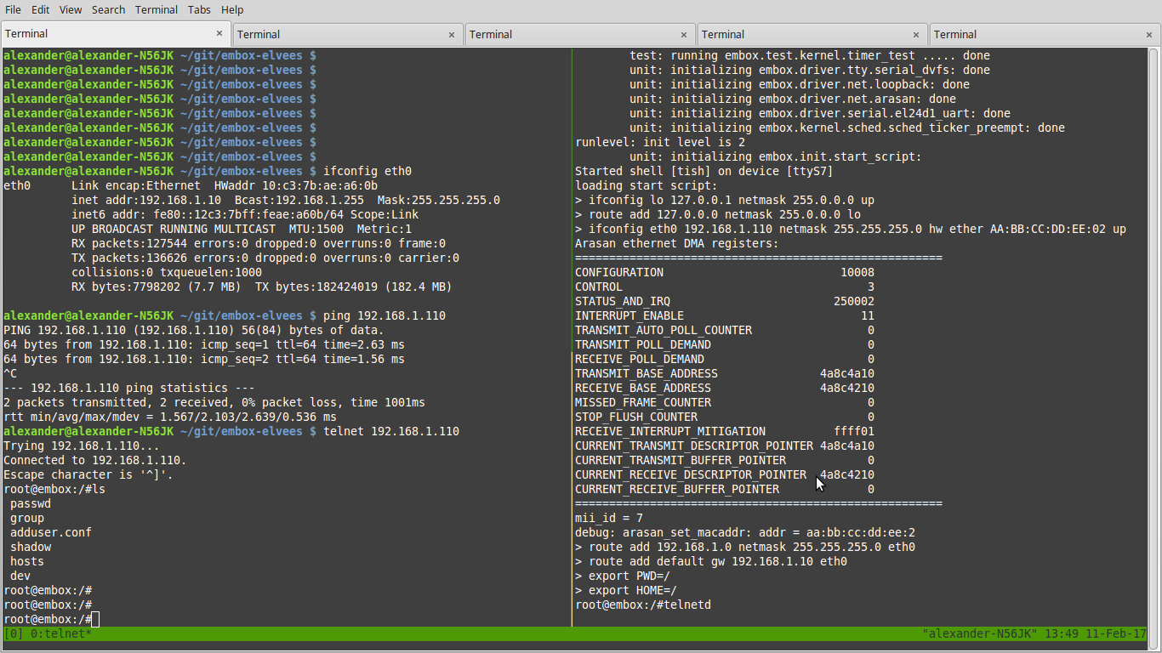Click the embox.driver.net.arasan line
1162x653 pixels.
[x=793, y=99]
